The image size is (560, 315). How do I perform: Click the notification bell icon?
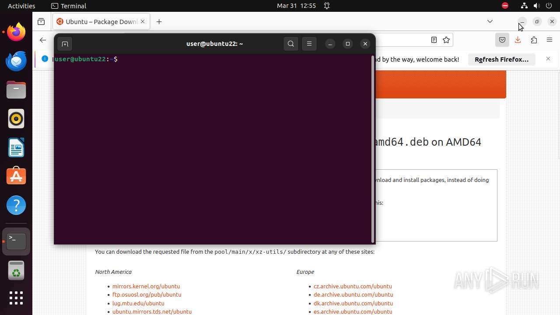click(x=327, y=6)
